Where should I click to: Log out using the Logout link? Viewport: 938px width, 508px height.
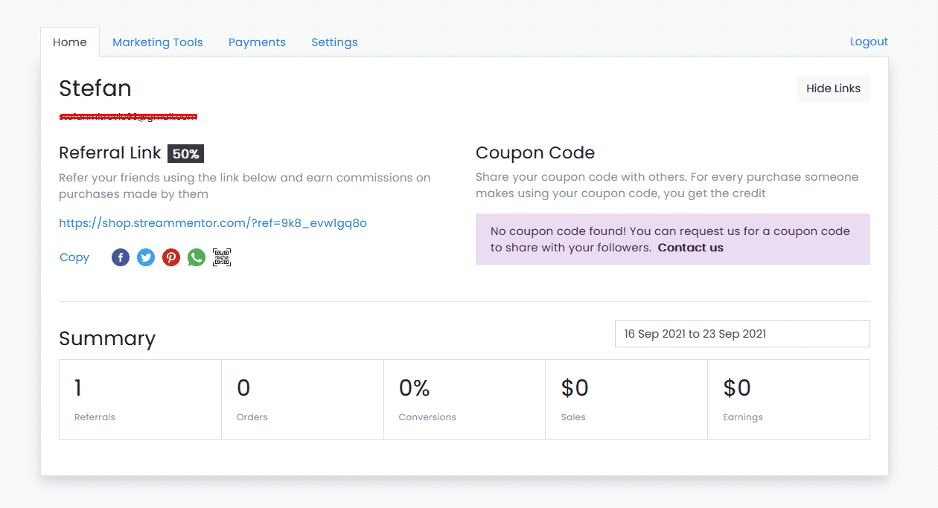point(869,42)
